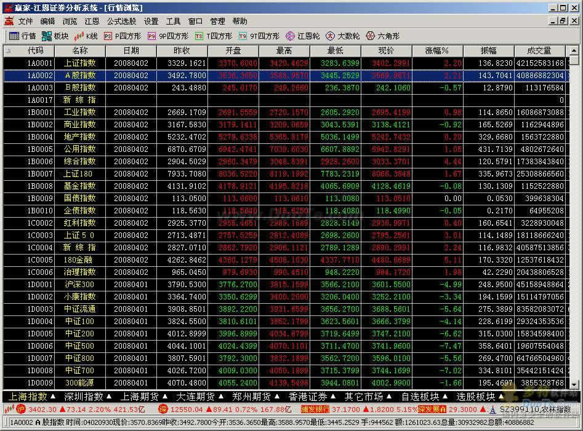This screenshot has height=431, width=583.
Task: Click the 浦发银行 ticker label
Action: (315, 409)
